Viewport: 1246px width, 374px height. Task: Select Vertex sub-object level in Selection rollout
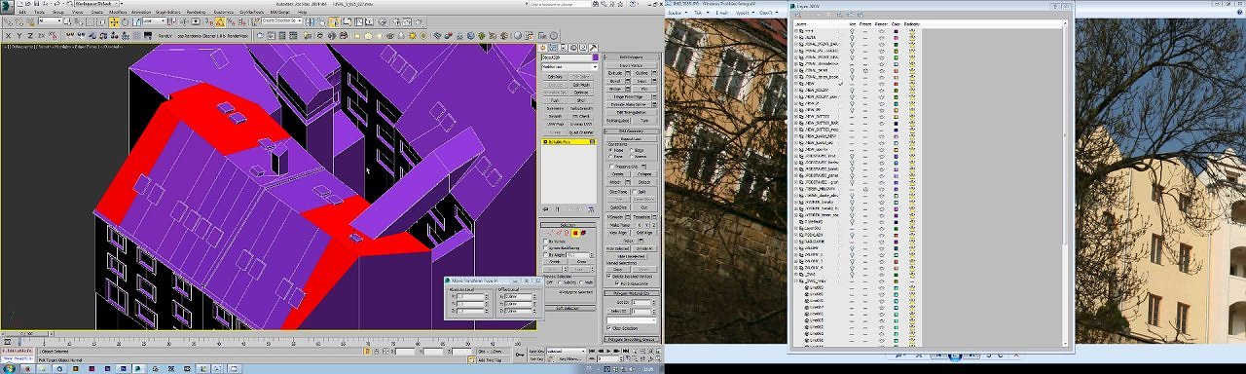(550, 233)
